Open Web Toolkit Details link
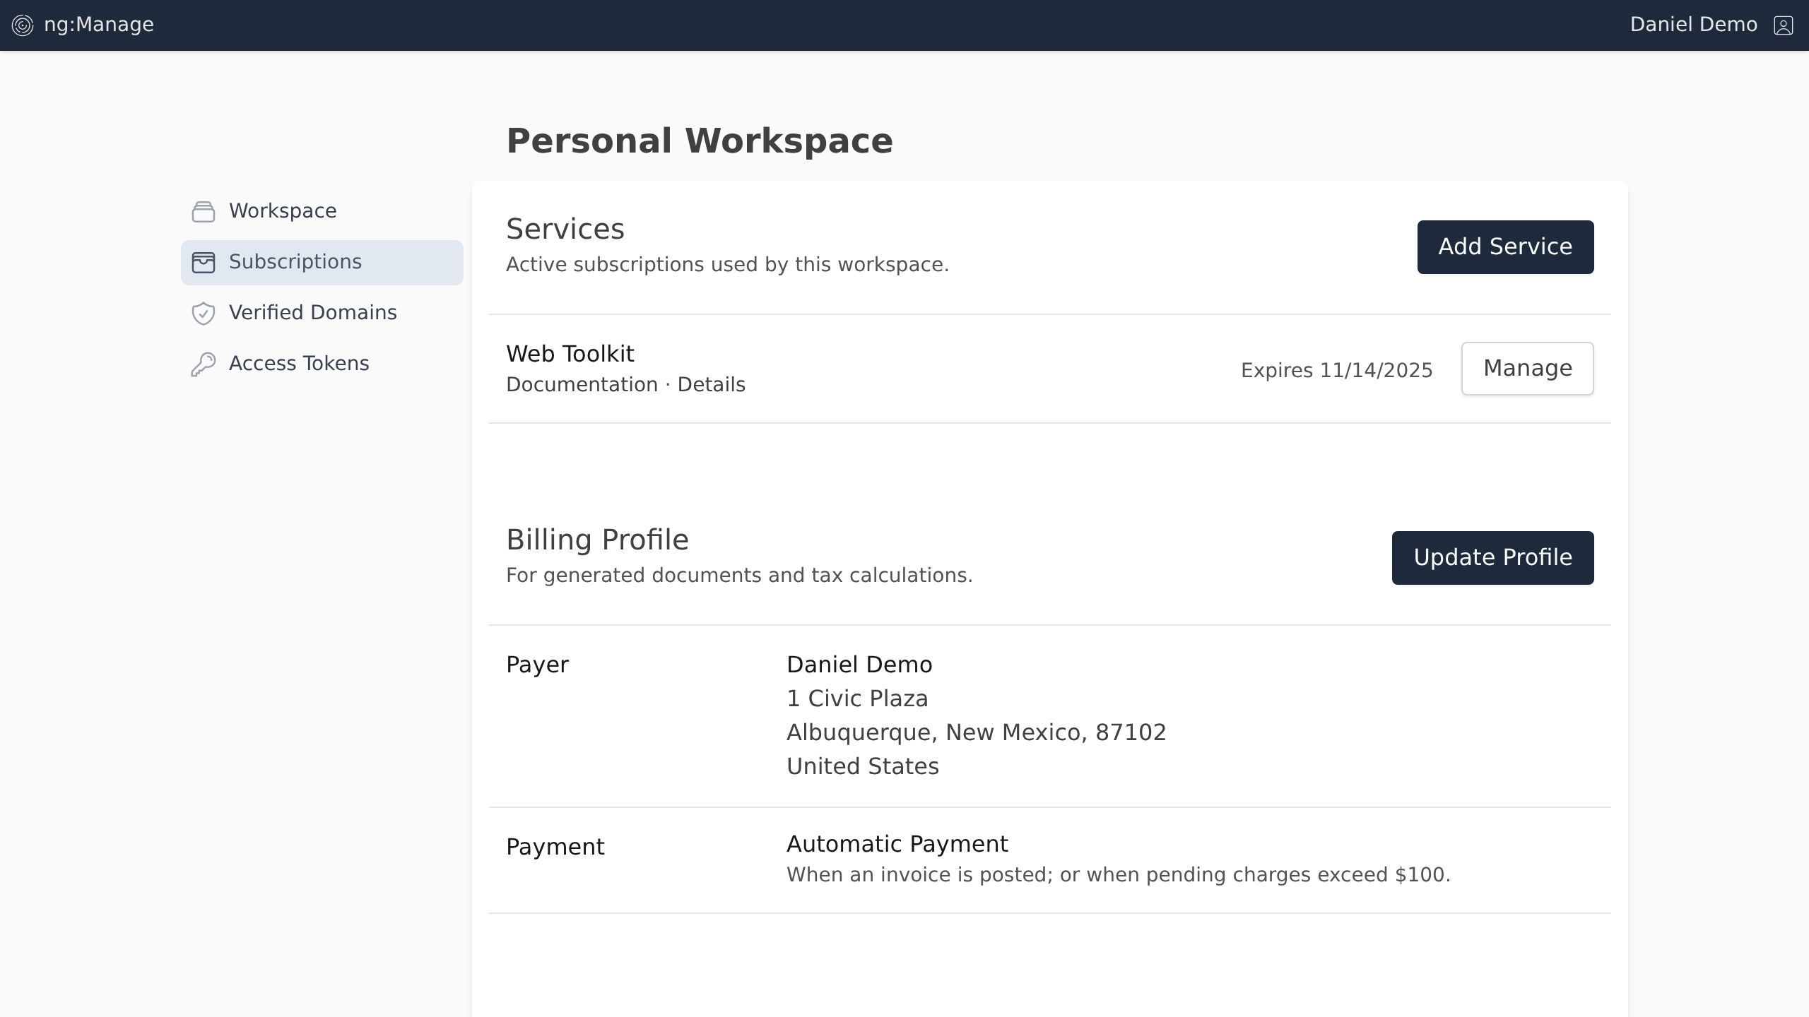 click(x=711, y=385)
